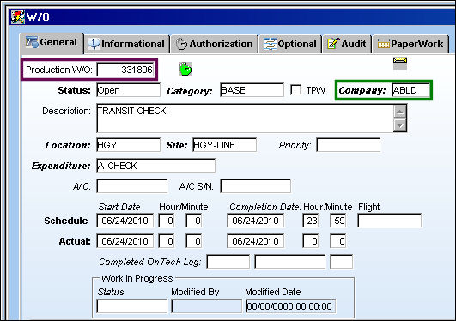Viewport: 456px width, 321px height.
Task: Click the Actual start Hour field
Action: click(x=167, y=241)
